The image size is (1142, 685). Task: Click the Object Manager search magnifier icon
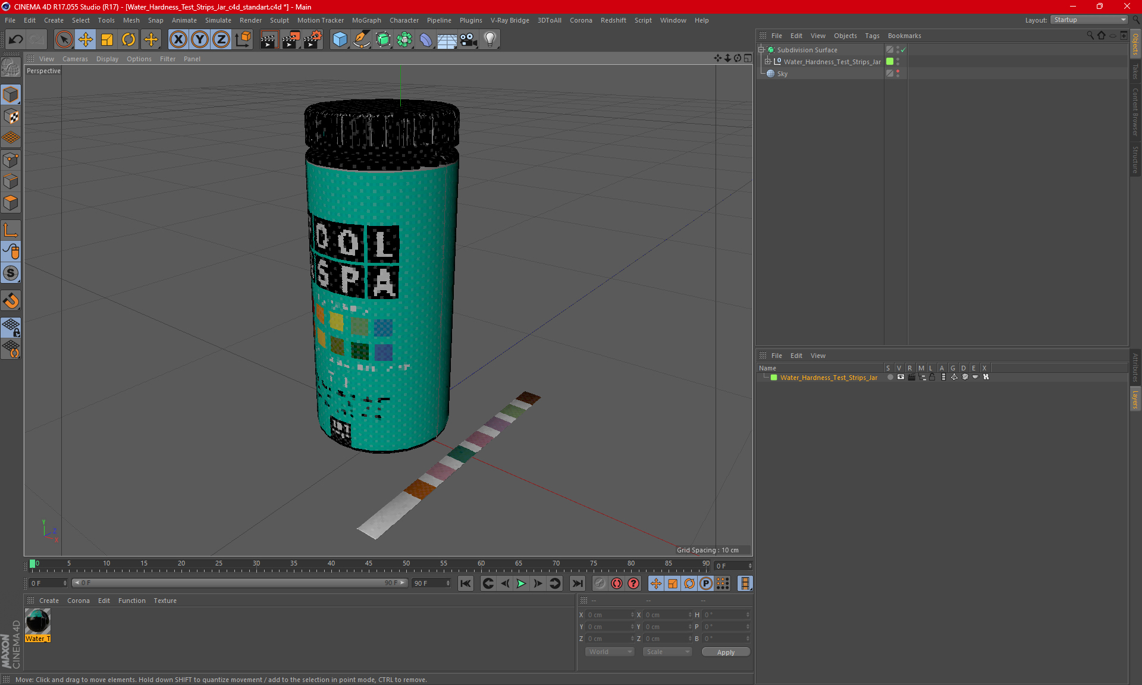(x=1090, y=36)
